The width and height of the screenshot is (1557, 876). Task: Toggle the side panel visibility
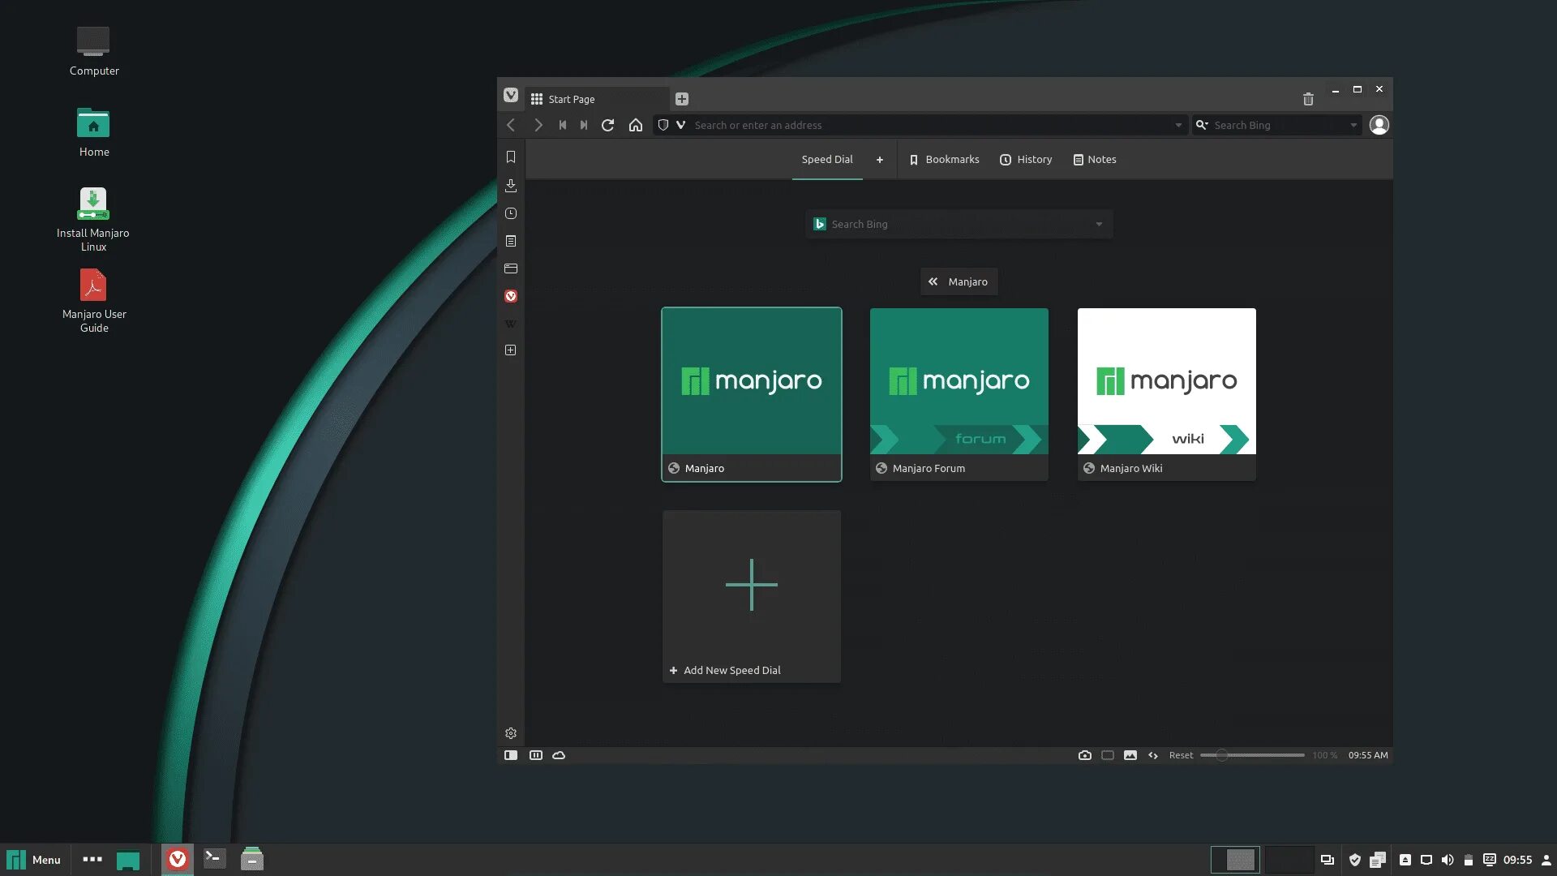pos(511,755)
